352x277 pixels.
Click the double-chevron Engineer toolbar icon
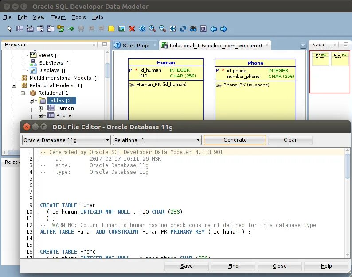(x=142, y=29)
